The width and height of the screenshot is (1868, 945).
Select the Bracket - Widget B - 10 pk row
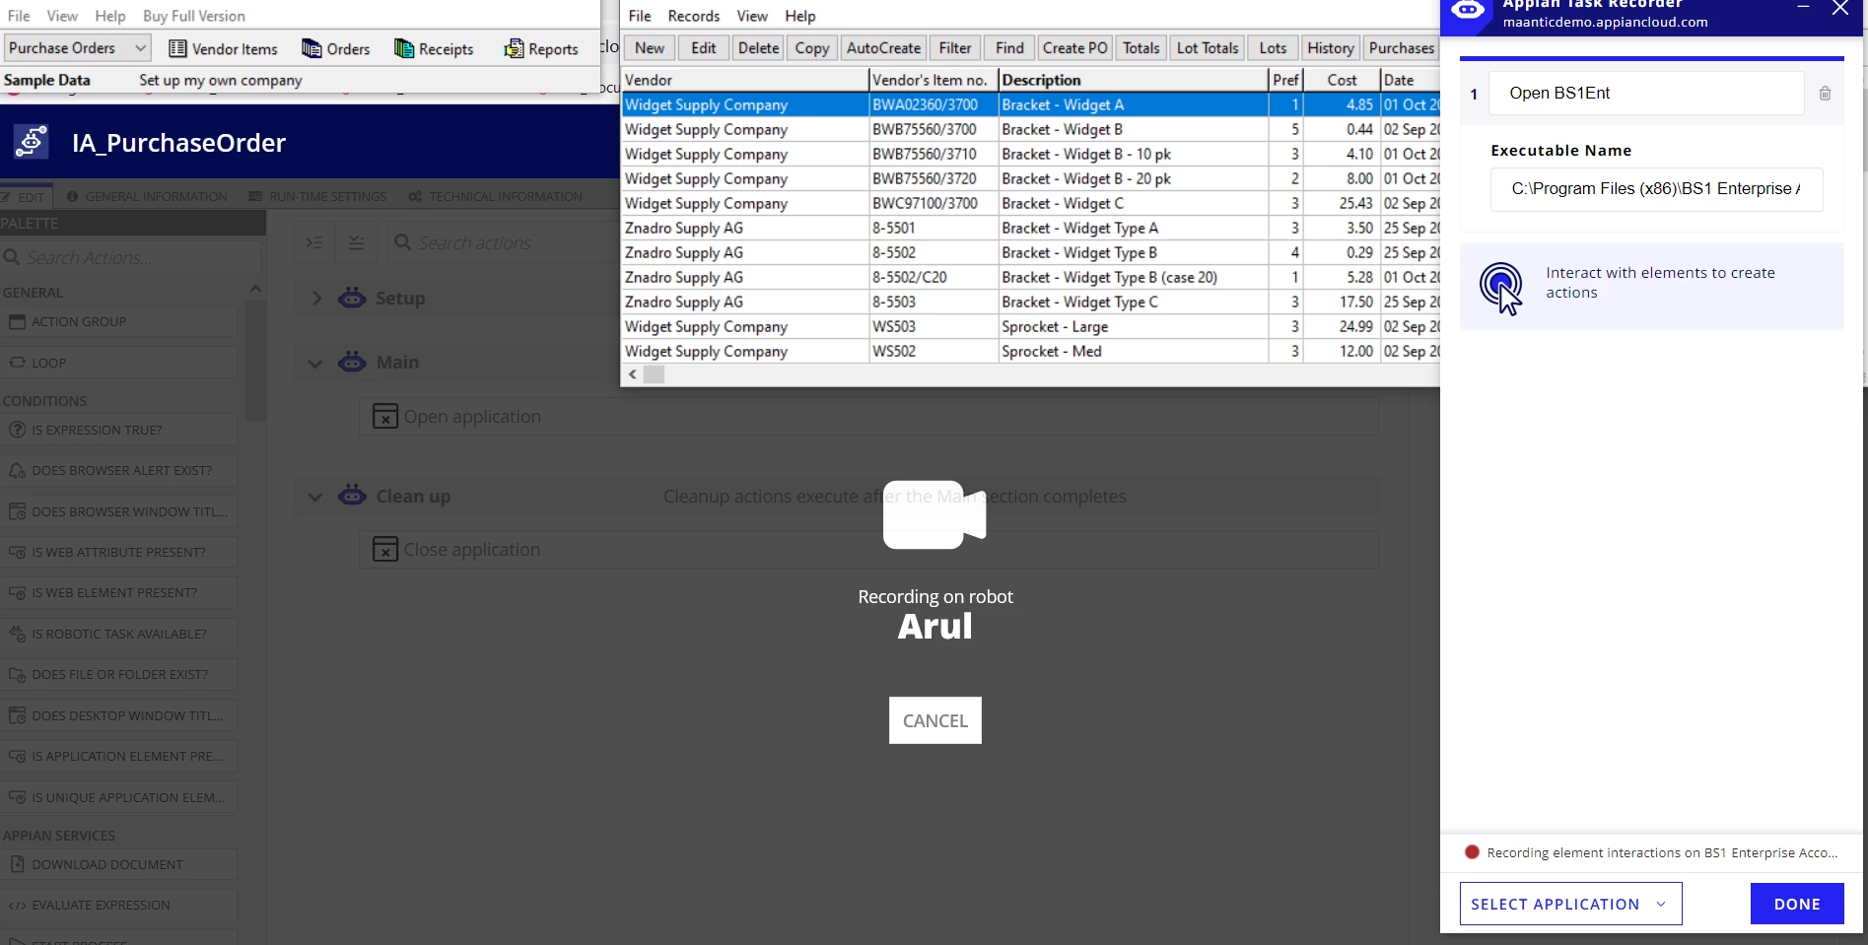(1031, 154)
